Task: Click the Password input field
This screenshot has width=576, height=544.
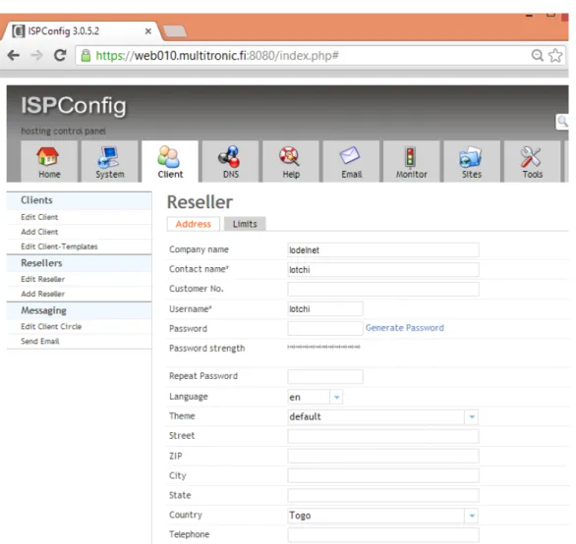Action: [325, 328]
